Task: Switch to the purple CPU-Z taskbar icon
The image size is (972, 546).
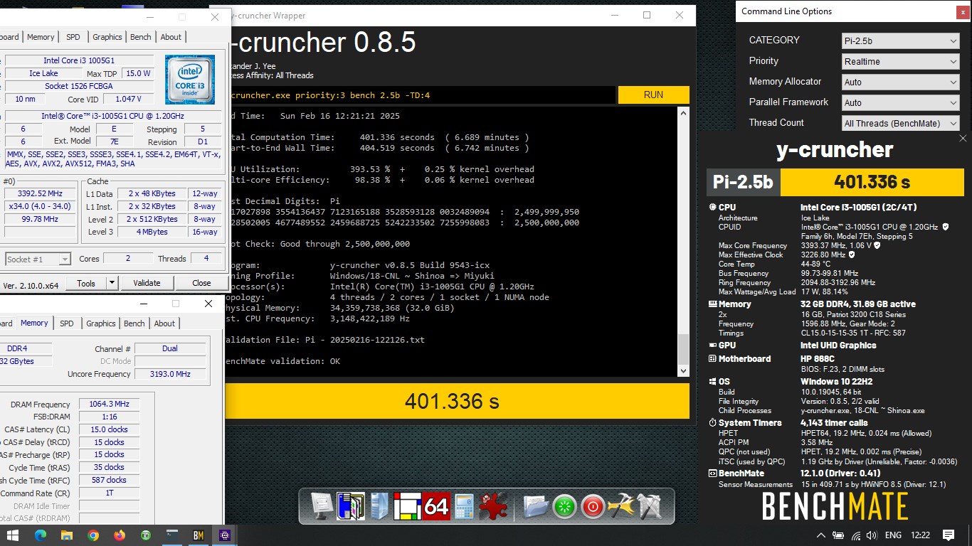Action: (225, 535)
